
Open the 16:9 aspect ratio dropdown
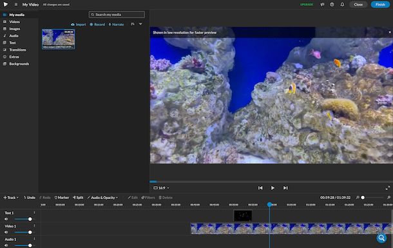tap(161, 188)
